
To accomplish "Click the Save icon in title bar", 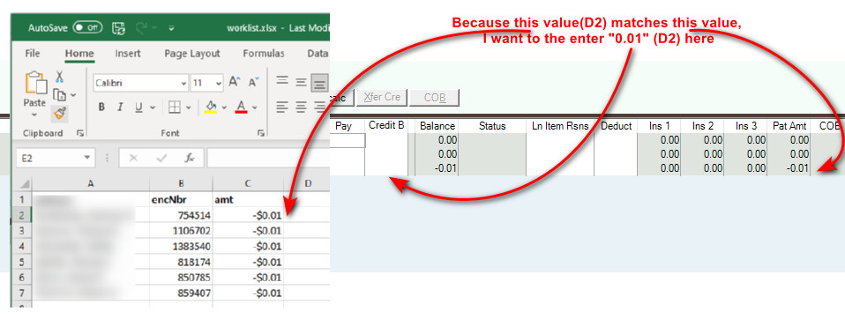I will [x=118, y=27].
